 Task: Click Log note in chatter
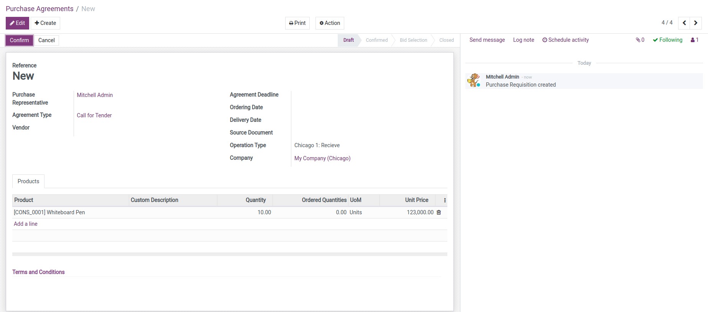524,40
